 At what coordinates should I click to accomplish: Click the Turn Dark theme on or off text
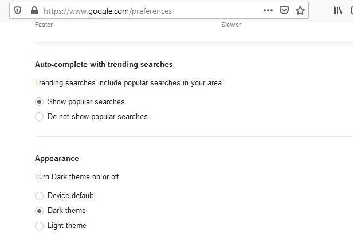[x=77, y=176]
